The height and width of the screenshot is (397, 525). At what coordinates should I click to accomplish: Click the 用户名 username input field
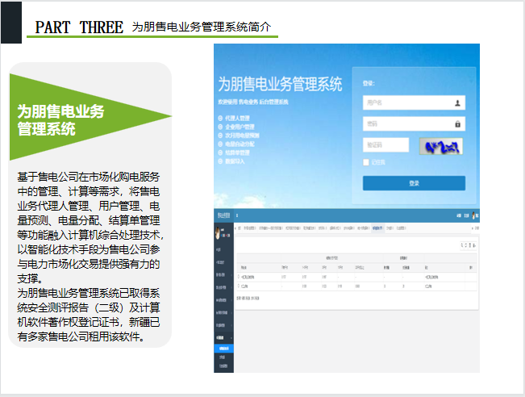[x=414, y=102]
